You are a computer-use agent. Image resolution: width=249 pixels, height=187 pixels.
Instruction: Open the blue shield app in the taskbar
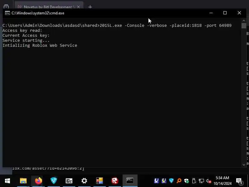coord(54,181)
